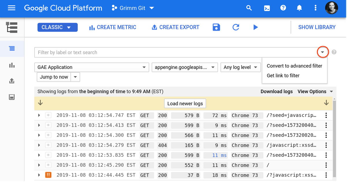This screenshot has width=347, height=182.
Task: Open the arrow next to Jump to now
Action: coord(75,77)
